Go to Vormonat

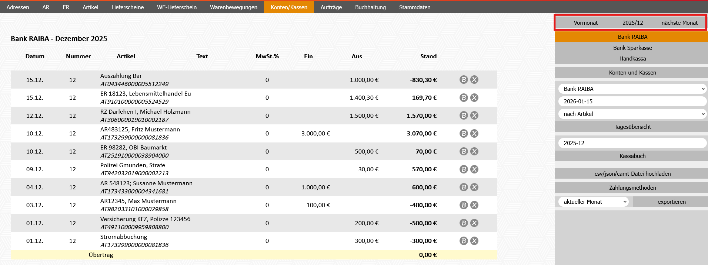[x=585, y=23]
